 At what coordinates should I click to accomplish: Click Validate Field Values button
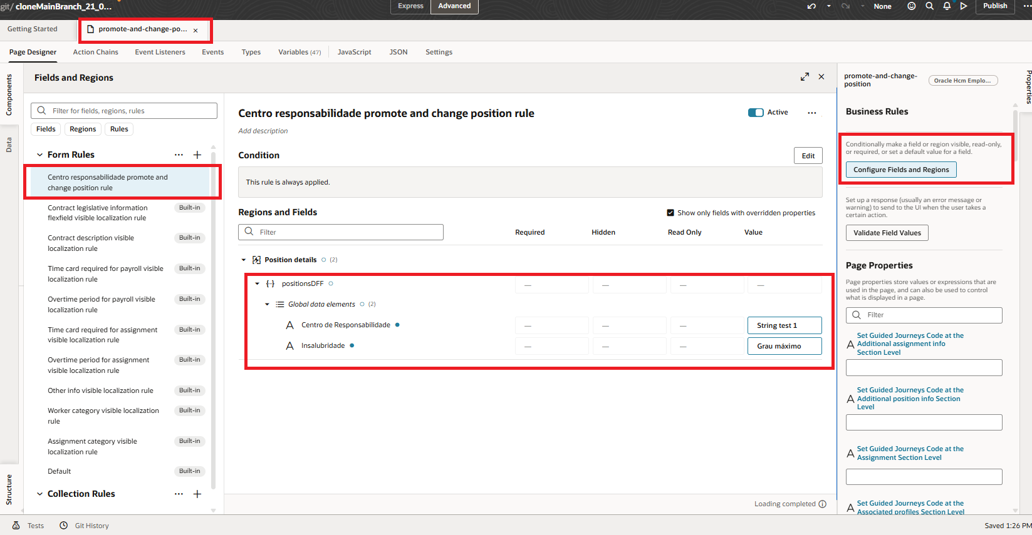[887, 233]
